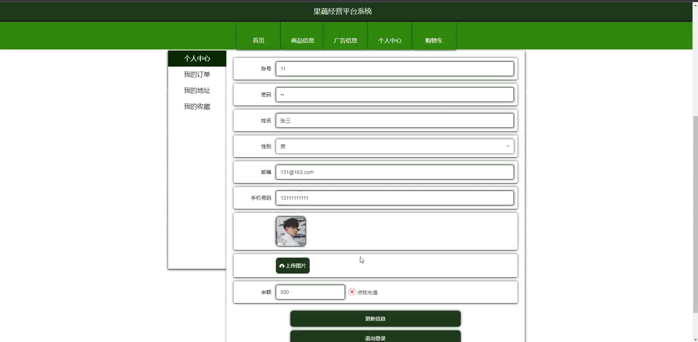
Task: Click the yen recharge icon
Action: (x=352, y=292)
